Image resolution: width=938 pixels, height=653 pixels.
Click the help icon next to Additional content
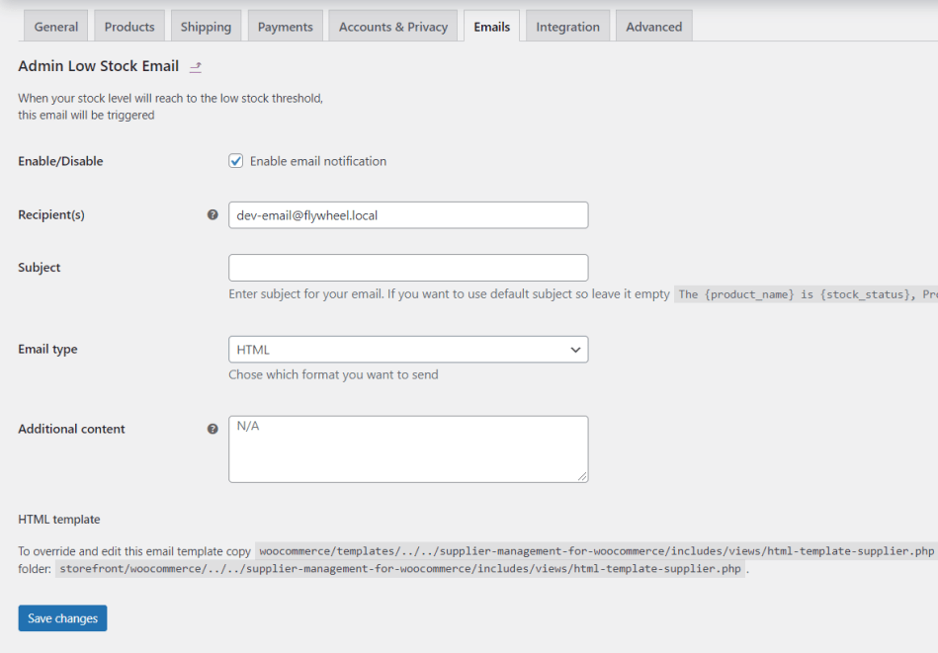pos(213,429)
